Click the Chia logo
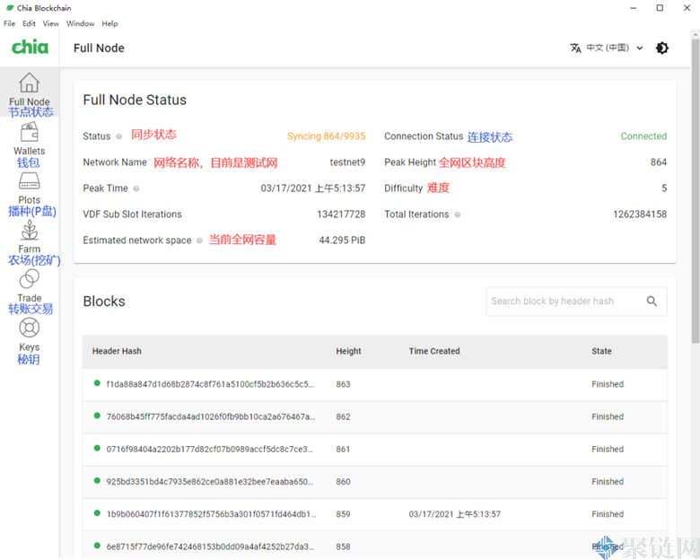Image resolution: width=700 pixels, height=560 pixels. [30, 47]
